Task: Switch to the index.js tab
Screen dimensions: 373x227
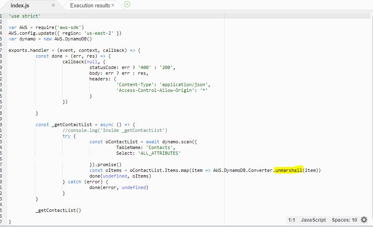Action: coord(20,5)
